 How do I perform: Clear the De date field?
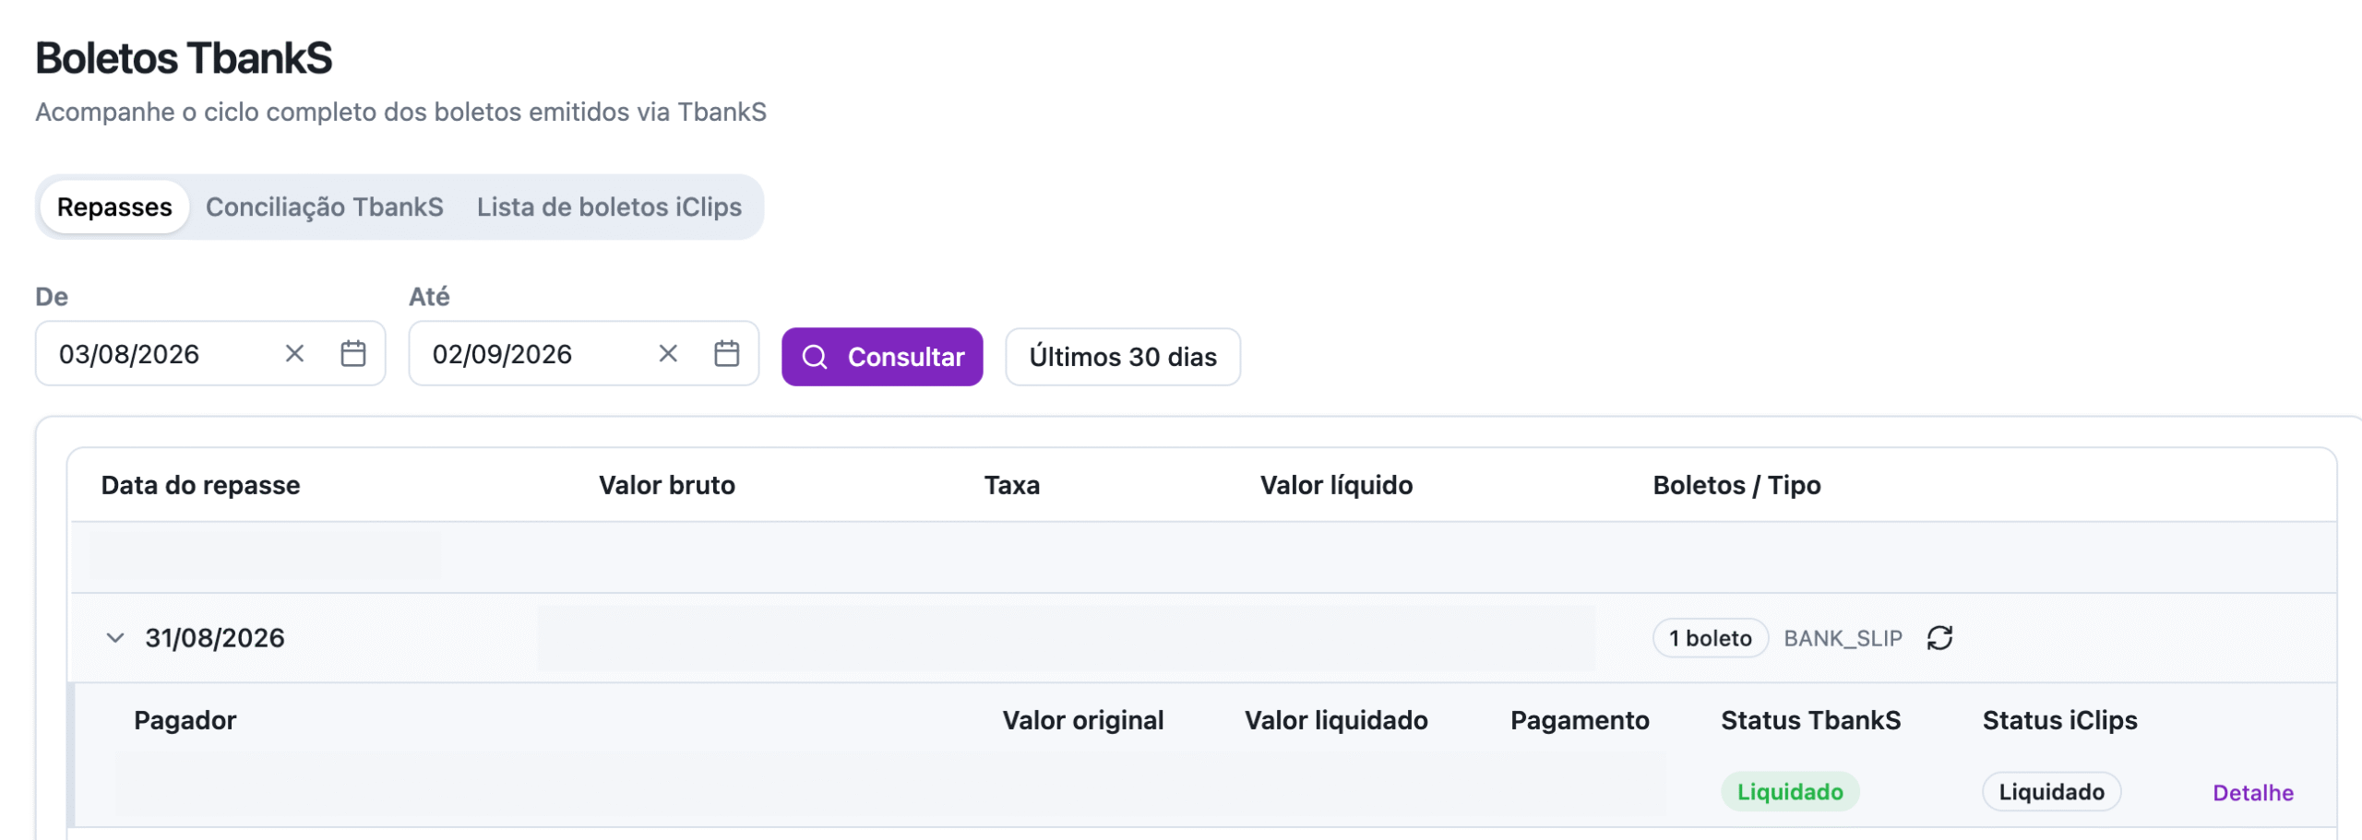(294, 354)
